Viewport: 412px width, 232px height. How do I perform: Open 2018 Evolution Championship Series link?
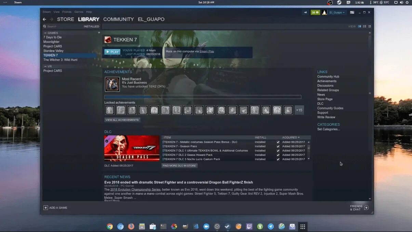click(135, 190)
